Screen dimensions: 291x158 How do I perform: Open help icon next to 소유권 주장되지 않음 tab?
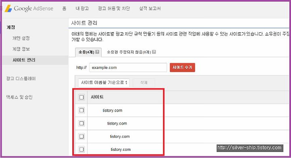point(154,52)
